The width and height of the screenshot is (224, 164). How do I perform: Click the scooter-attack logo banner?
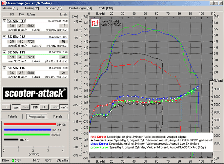[x=34, y=93]
